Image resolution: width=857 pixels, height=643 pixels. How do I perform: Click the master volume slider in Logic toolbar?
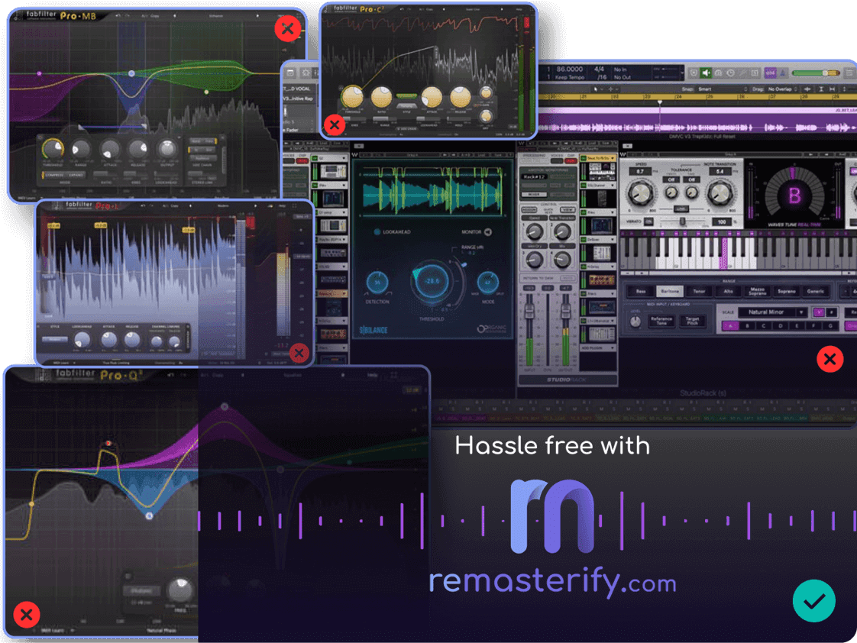[x=817, y=73]
